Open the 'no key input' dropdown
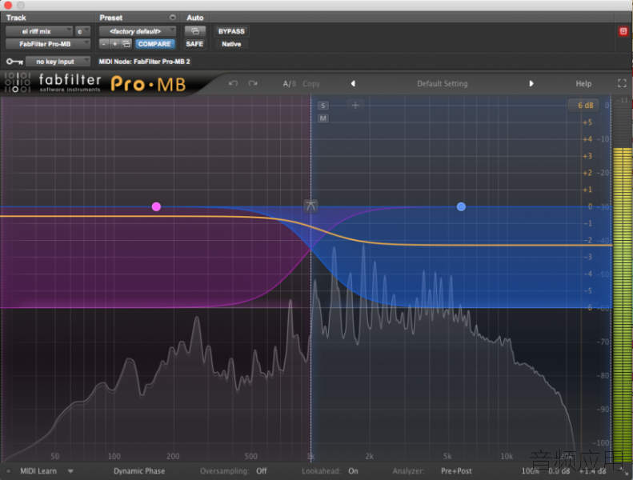 (58, 62)
